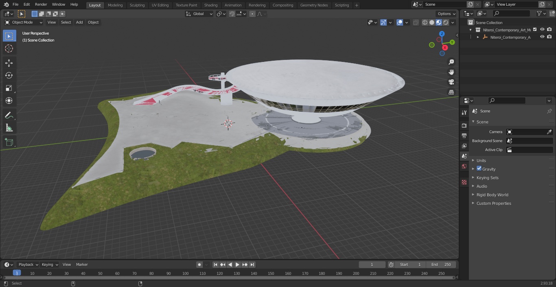This screenshot has height=287, width=556.
Task: Switch to wireframe viewport shading
Action: (x=425, y=22)
